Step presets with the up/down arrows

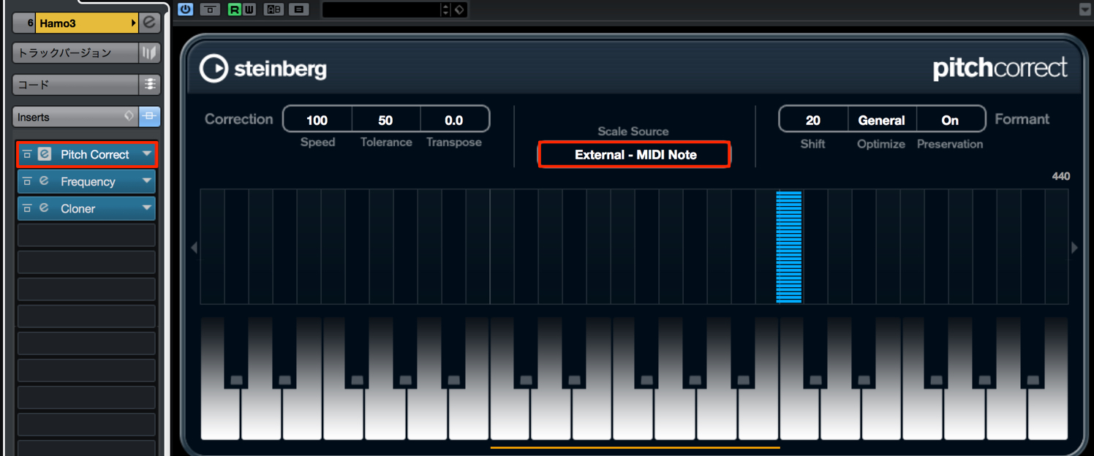446,9
